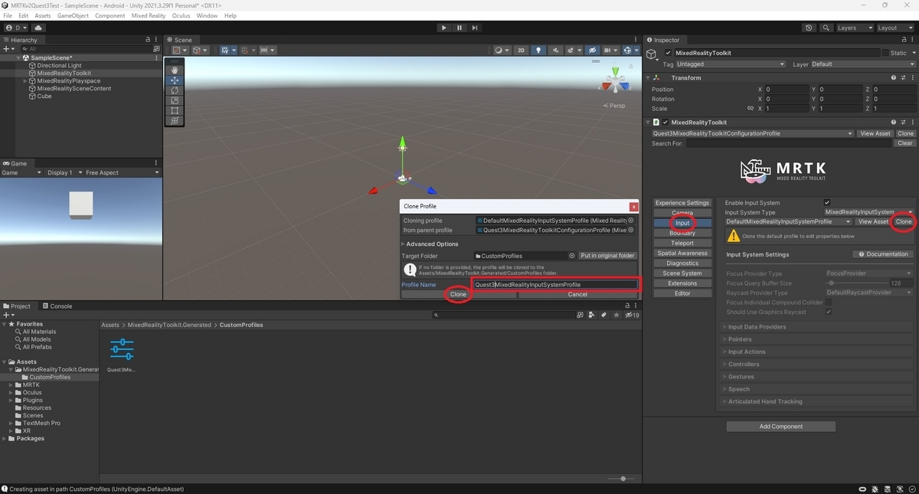Click the global search magnifier icon
This screenshot has height=494, width=919.
coord(826,28)
